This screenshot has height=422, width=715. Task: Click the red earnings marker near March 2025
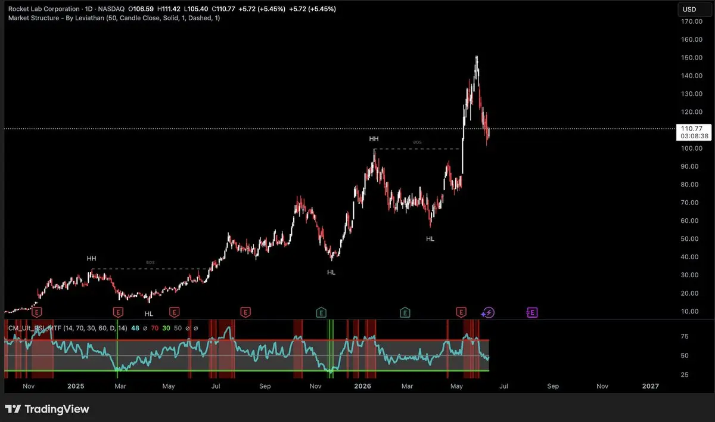(118, 312)
